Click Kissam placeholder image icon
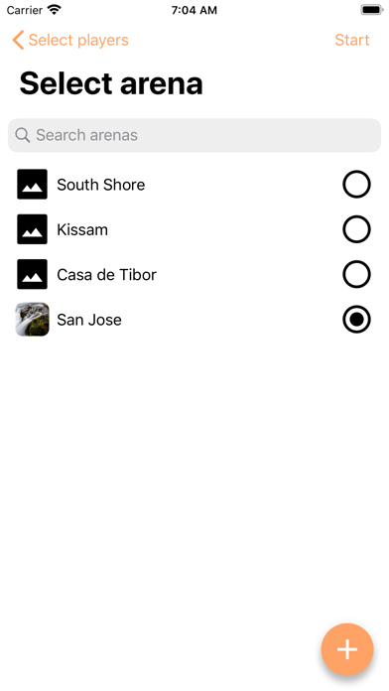 [32, 229]
